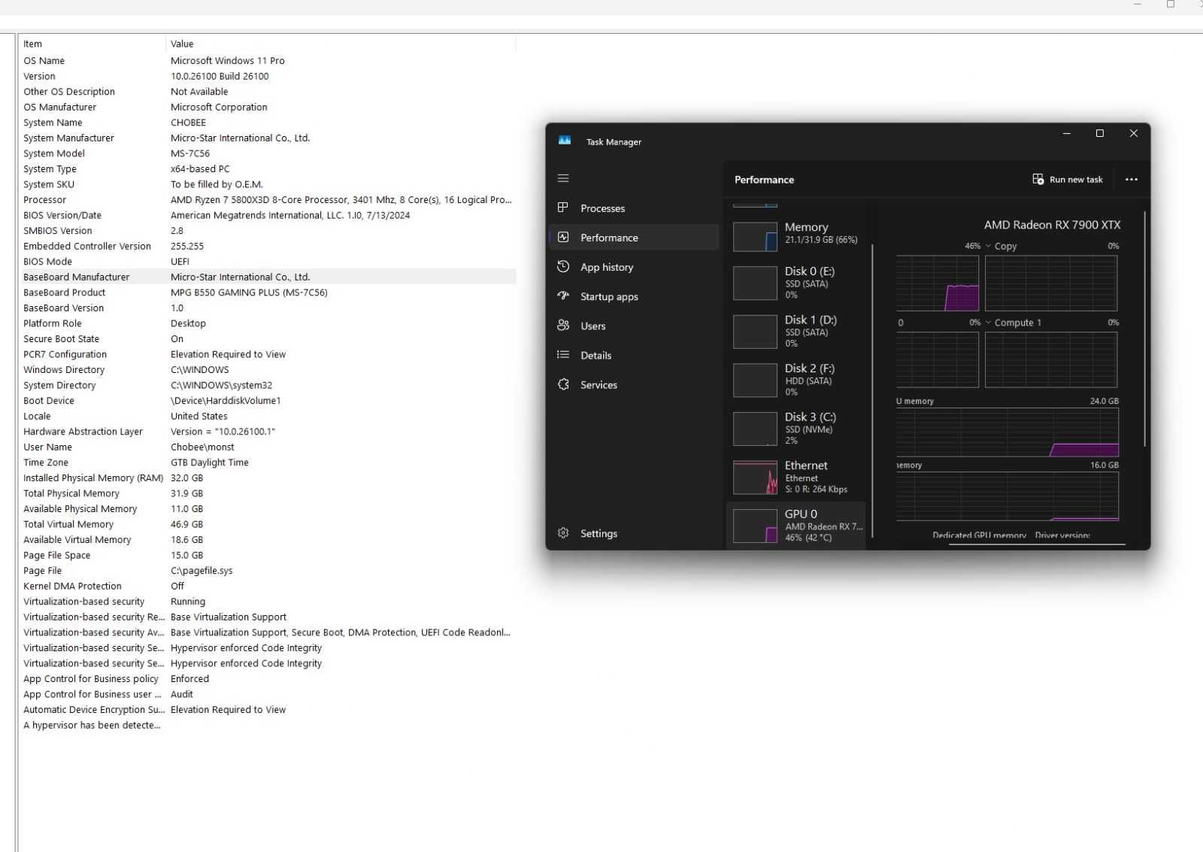Select the OS Name row in System Information
This screenshot has width=1203, height=852.
[x=268, y=60]
